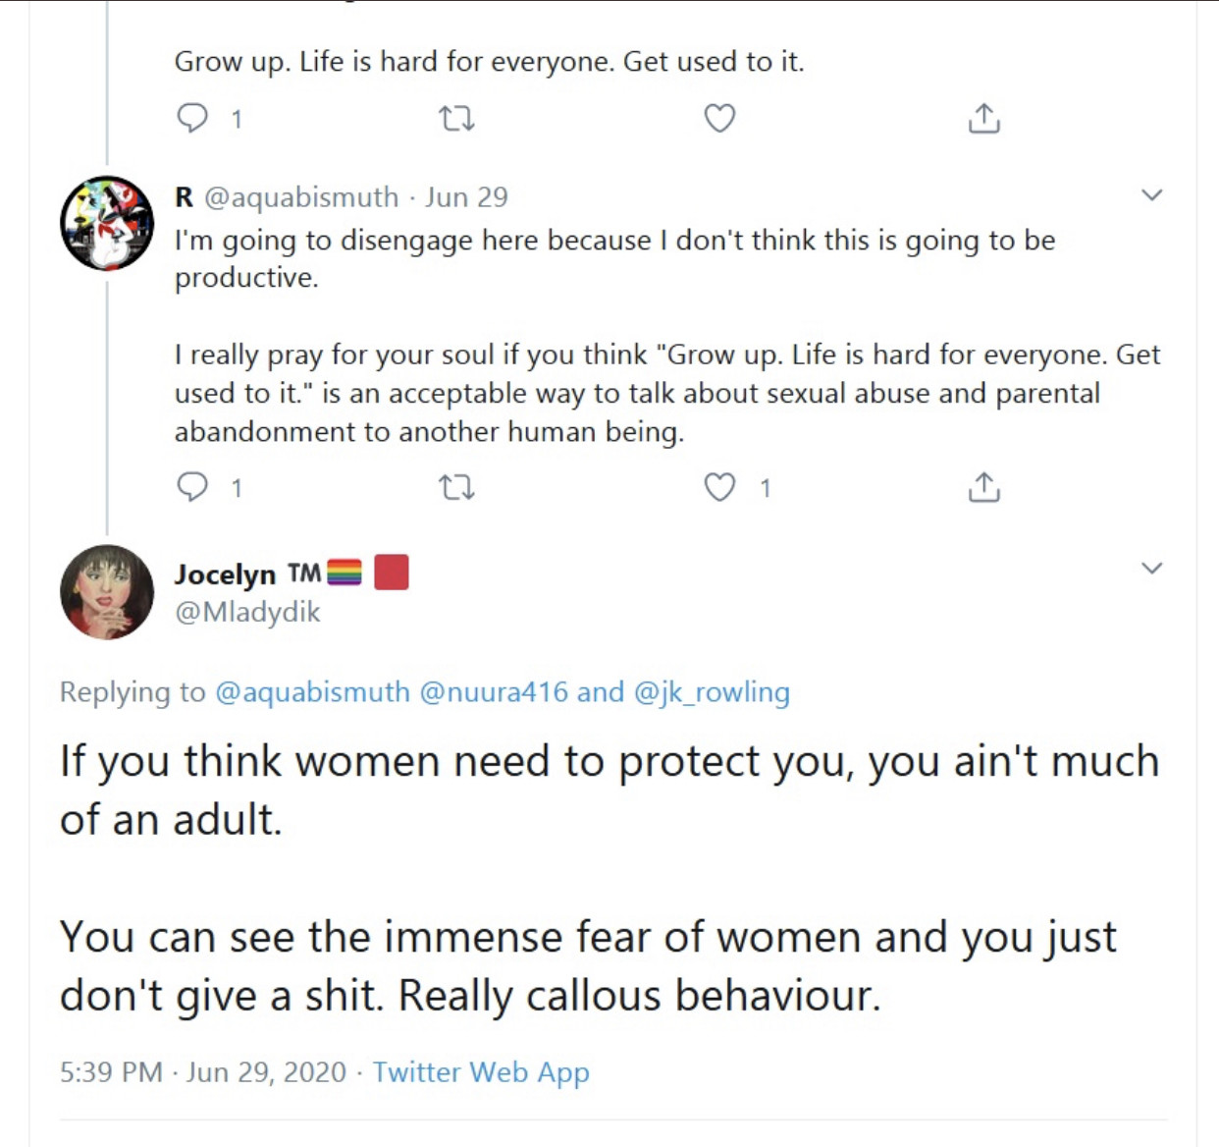Expand Jocelyn's tweet options chevron
This screenshot has width=1219, height=1147.
click(1152, 568)
